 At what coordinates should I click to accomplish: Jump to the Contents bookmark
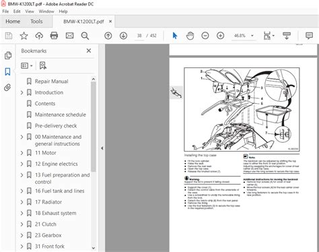(x=45, y=104)
